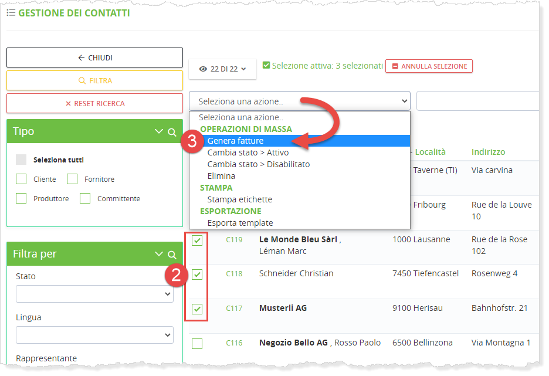Open the C118 contact code link
The image size is (549, 376).
click(x=234, y=273)
